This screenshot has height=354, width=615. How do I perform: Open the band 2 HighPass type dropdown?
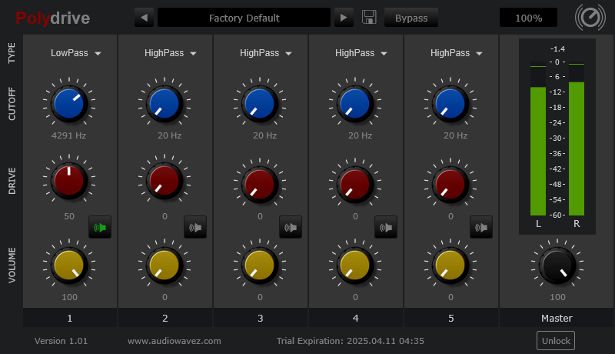(170, 53)
